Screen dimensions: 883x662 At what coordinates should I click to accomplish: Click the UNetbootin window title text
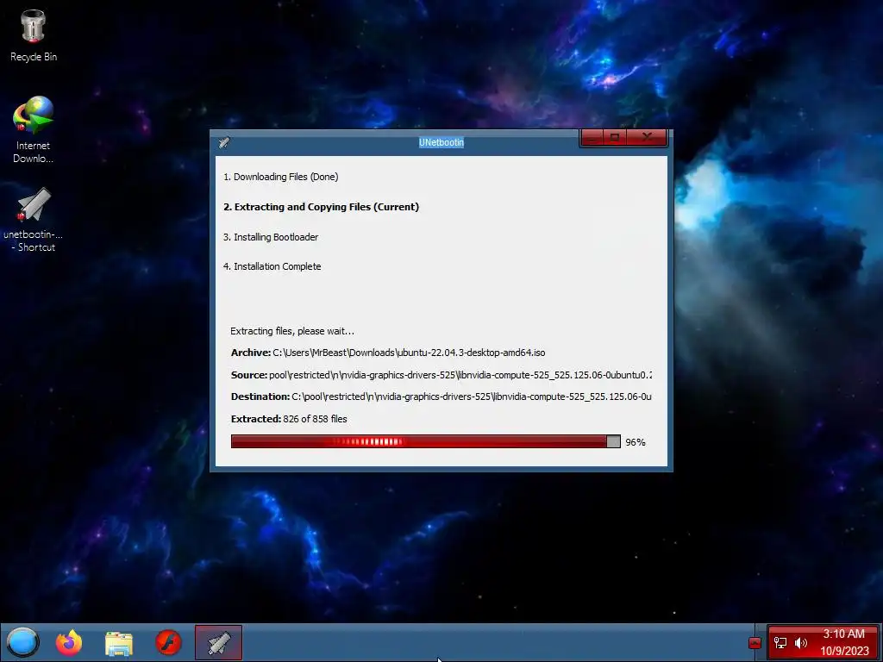coord(441,142)
